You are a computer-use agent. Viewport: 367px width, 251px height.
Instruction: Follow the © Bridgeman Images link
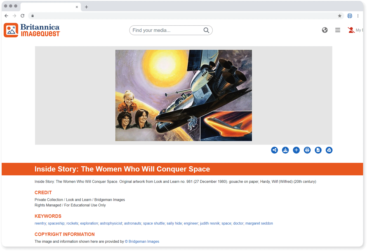click(142, 242)
